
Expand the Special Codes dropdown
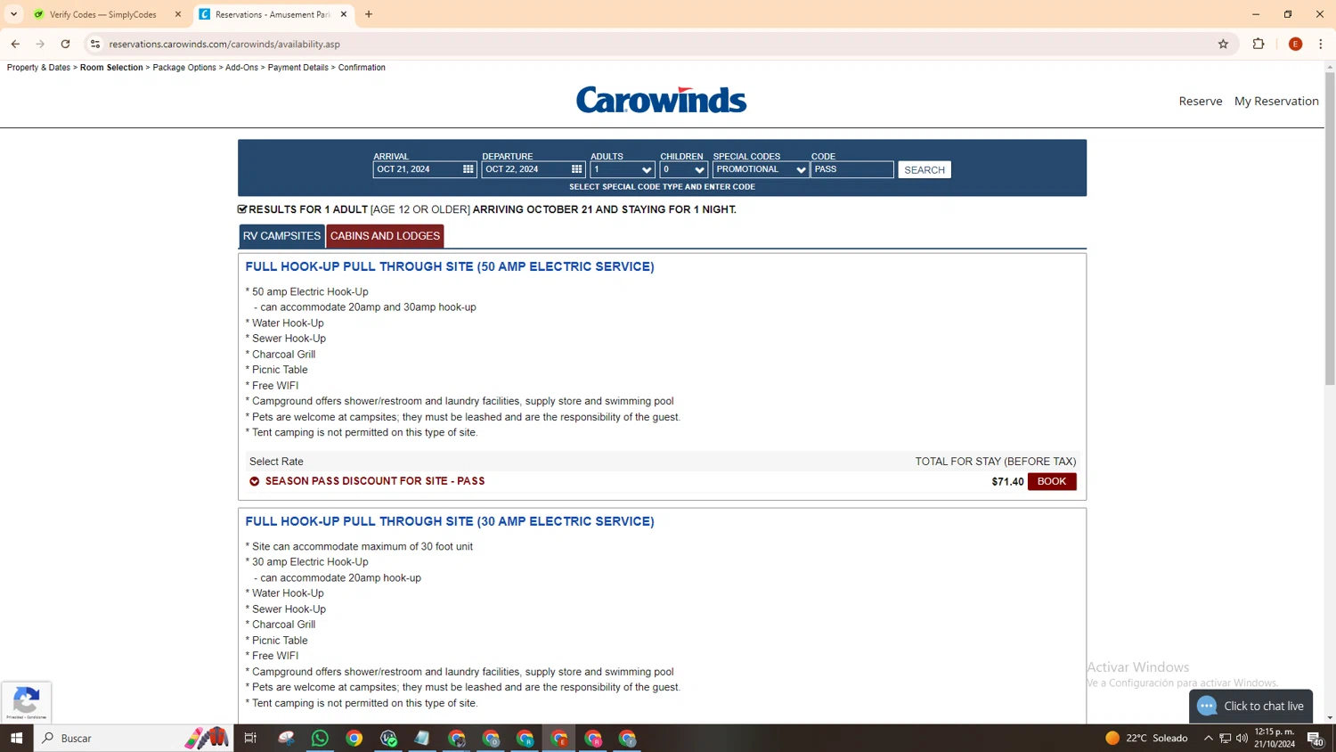(x=761, y=169)
